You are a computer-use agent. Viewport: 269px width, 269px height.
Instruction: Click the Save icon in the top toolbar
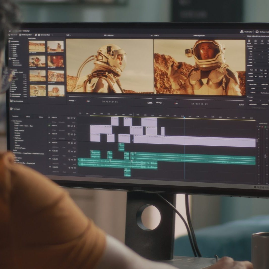[9, 35]
